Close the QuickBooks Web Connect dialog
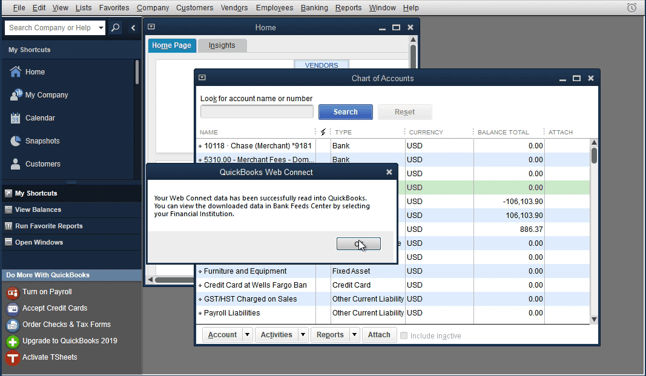 [389, 172]
